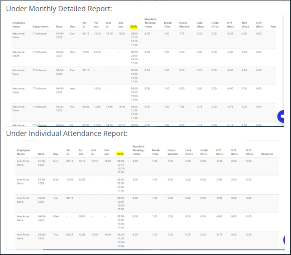Image resolution: width=291 pixels, height=255 pixels.
Task: Click Break Time header in Individual Attendance table
Action: click(x=156, y=152)
